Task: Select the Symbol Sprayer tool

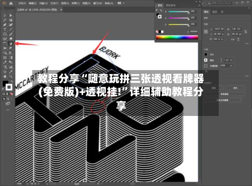Action: pos(5,67)
